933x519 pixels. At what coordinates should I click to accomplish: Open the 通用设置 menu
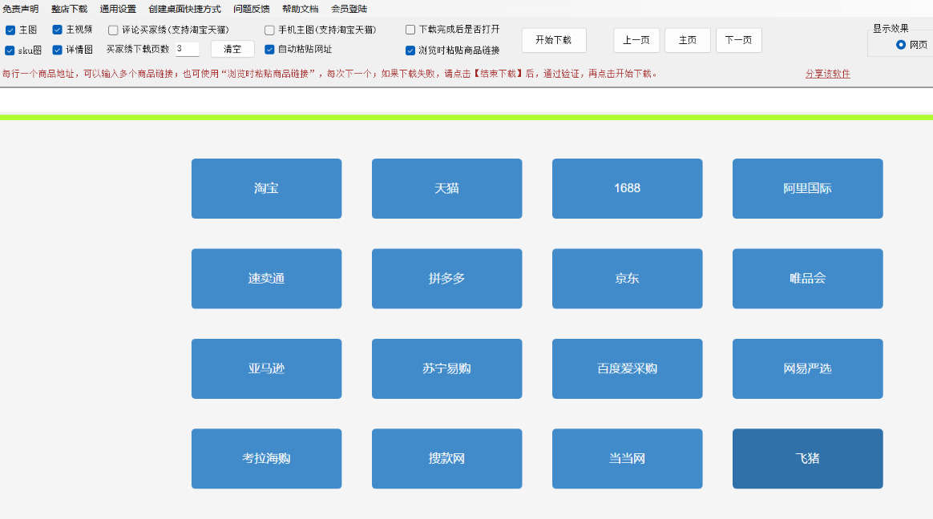coord(118,9)
